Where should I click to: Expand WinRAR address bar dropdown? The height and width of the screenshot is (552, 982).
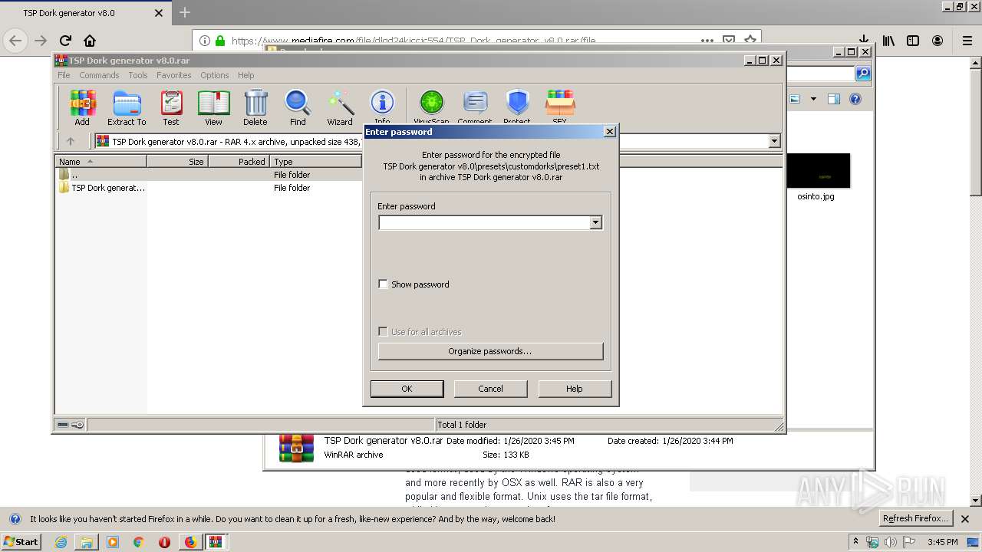774,141
